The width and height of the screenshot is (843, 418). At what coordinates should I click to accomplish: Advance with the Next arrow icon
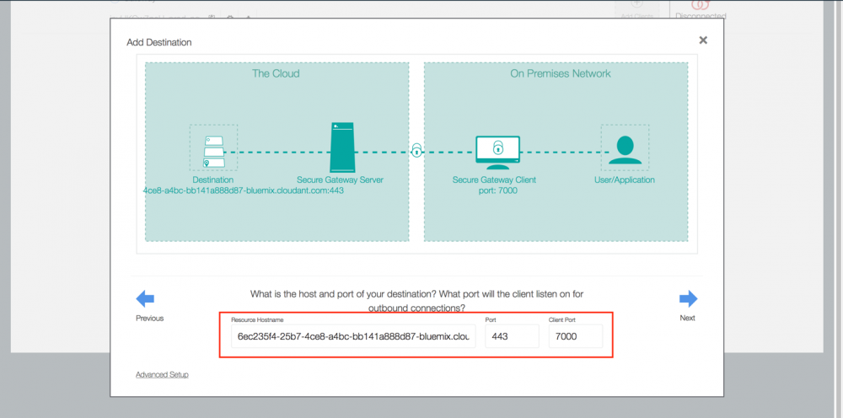[x=688, y=298]
